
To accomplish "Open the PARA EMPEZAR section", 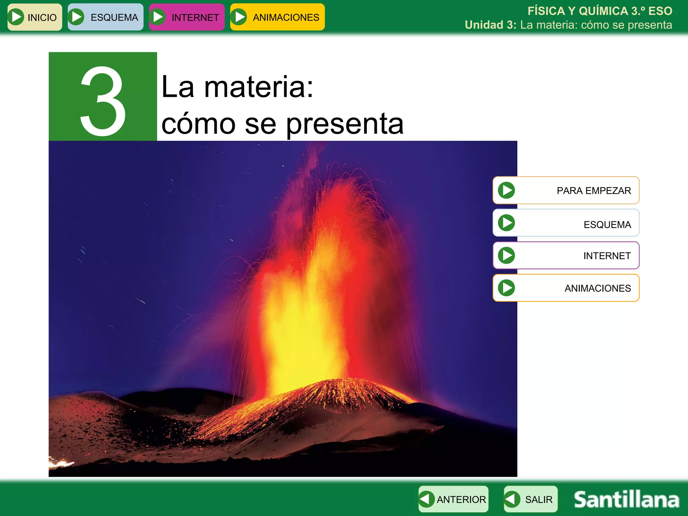I will (x=594, y=191).
